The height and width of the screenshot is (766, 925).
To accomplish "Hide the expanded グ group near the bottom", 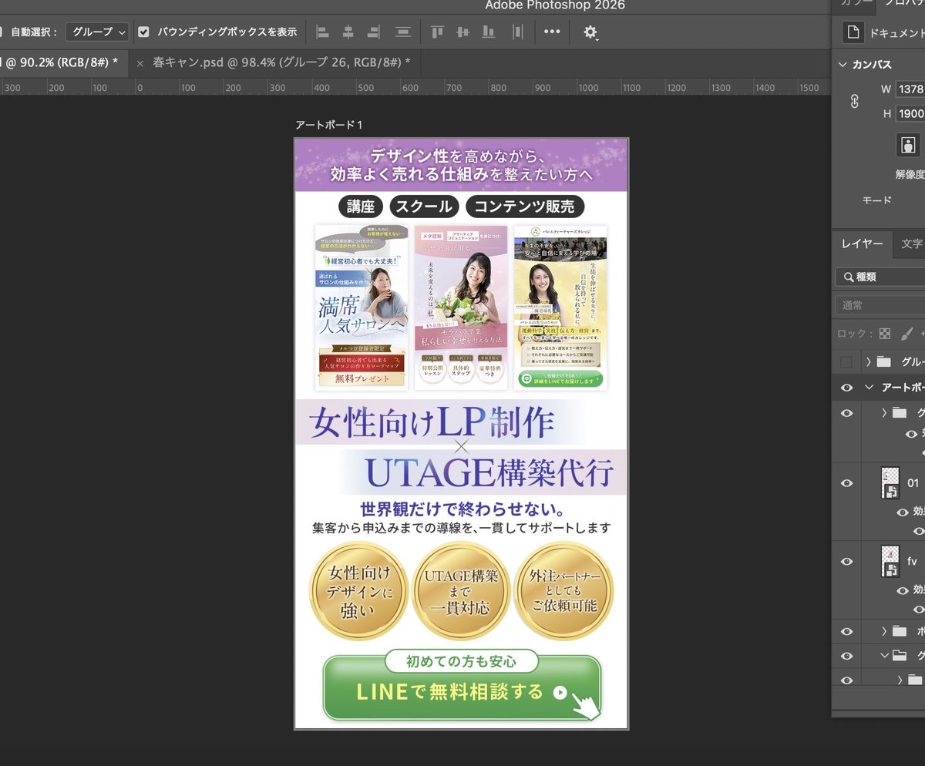I will (x=846, y=656).
